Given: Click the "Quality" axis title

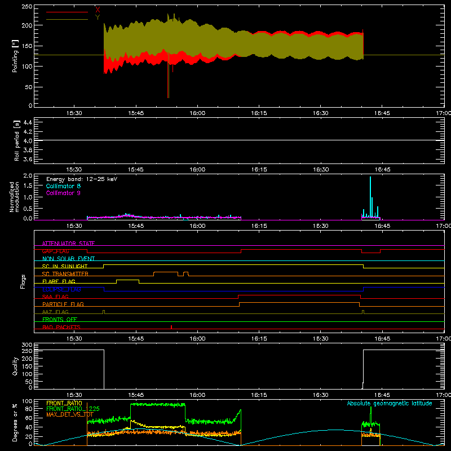Looking at the screenshot, I should 15,366.
